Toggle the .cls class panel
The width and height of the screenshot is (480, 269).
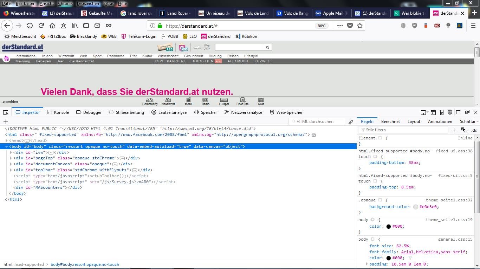(x=474, y=130)
